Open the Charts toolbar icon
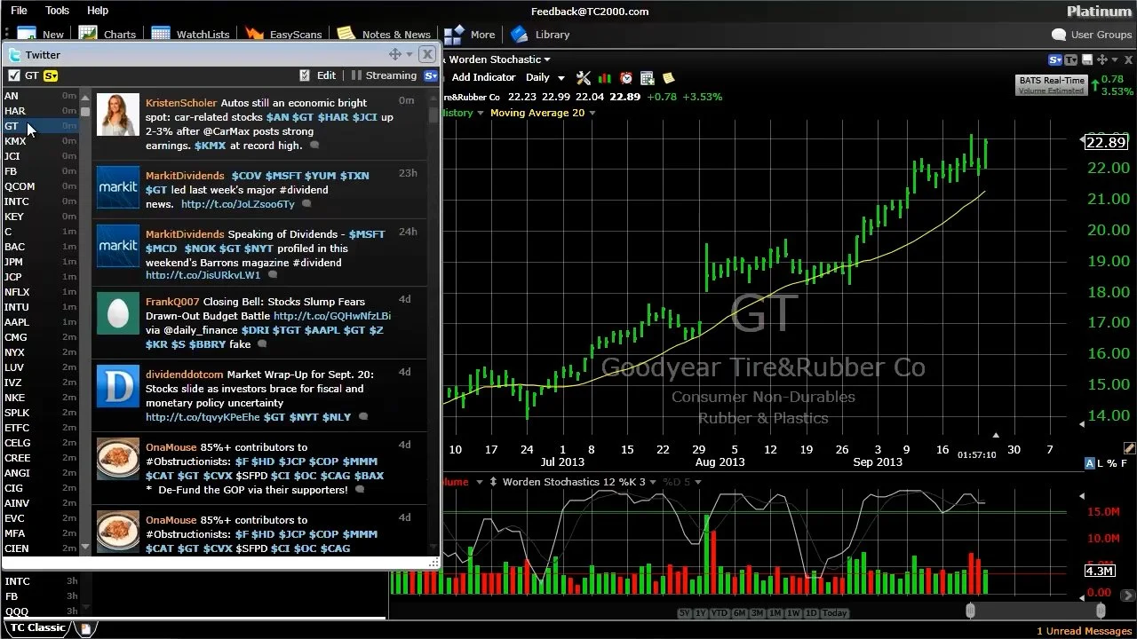1137x639 pixels. tap(88, 34)
